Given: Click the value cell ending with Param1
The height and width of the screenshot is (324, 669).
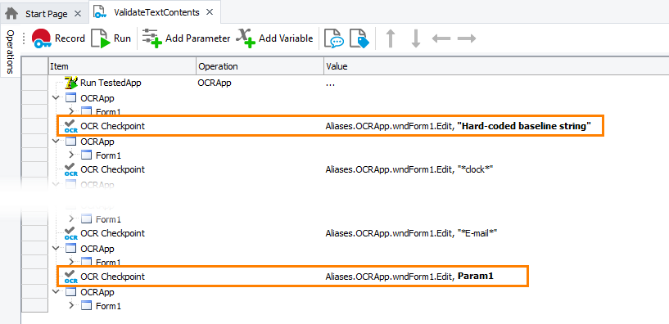Looking at the screenshot, I should (409, 277).
